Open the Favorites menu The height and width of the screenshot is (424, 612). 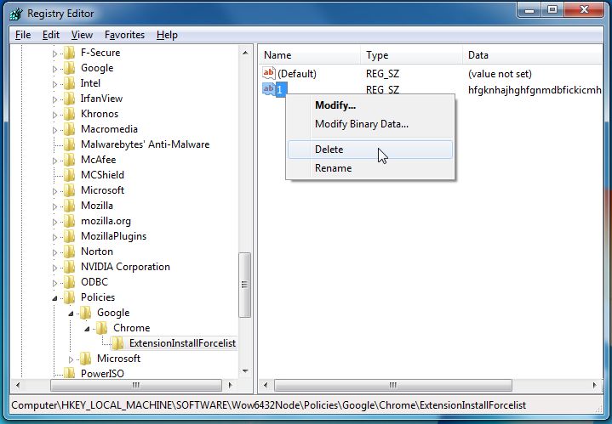tap(124, 35)
